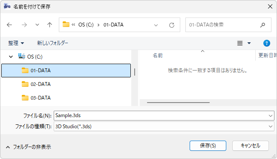This screenshot has height=159, width=277.
Task: Click the forward navigation arrow
Action: (x=24, y=25)
